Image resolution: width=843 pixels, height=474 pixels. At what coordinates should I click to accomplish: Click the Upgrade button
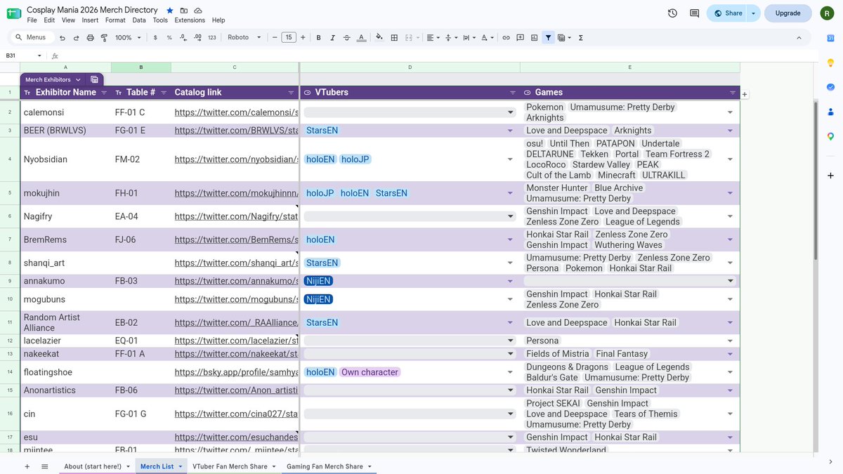pos(788,13)
